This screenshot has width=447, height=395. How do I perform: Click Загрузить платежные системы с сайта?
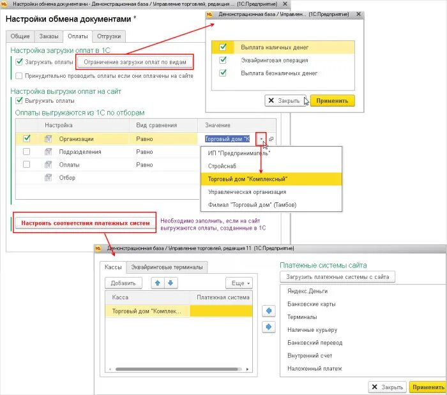(x=337, y=277)
